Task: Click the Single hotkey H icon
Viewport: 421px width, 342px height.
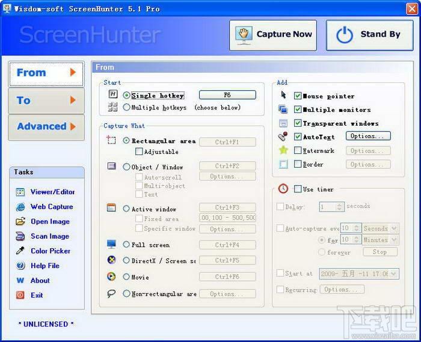Action: coord(113,94)
